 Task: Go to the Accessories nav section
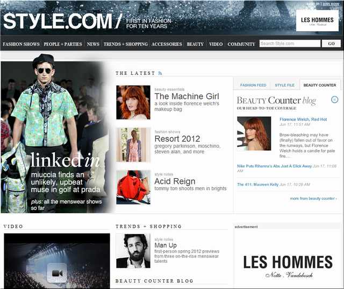[167, 44]
